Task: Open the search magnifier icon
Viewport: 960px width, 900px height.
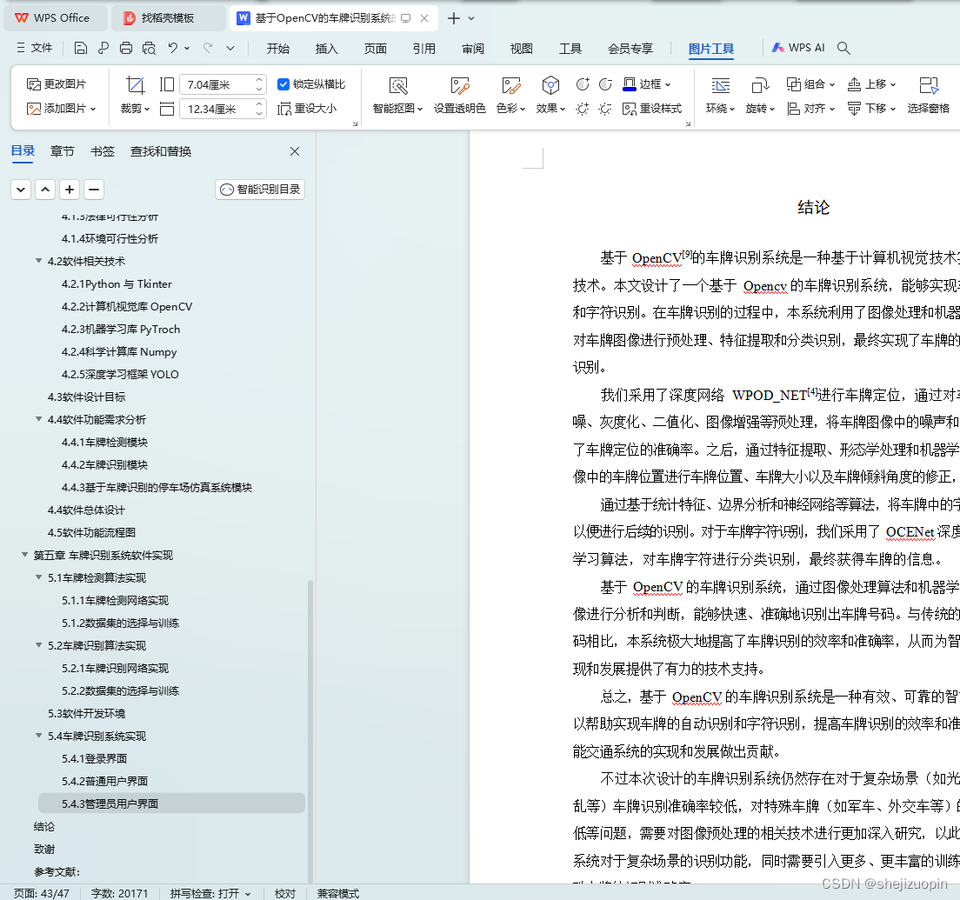Action: (x=843, y=48)
